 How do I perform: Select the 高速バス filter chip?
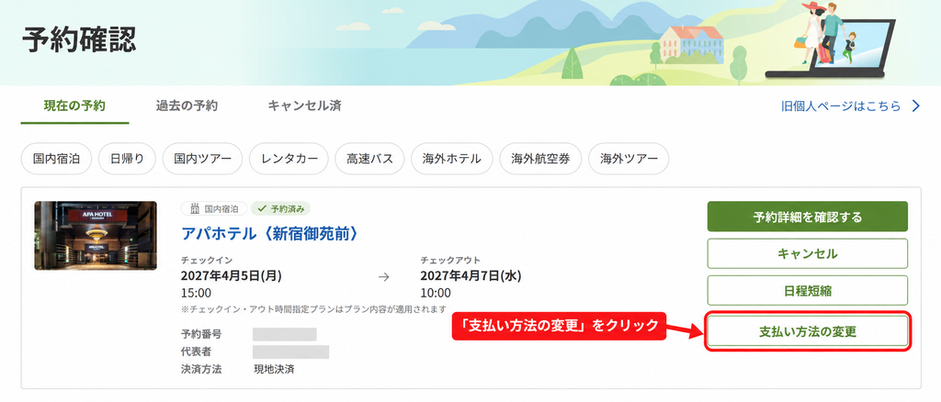369,159
